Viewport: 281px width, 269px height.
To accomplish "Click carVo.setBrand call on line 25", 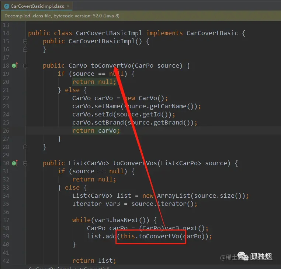I will point(98,122).
